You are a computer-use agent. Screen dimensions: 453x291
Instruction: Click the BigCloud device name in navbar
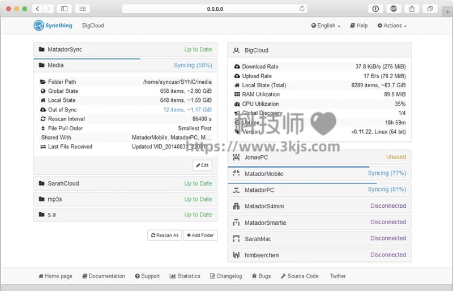(x=93, y=25)
